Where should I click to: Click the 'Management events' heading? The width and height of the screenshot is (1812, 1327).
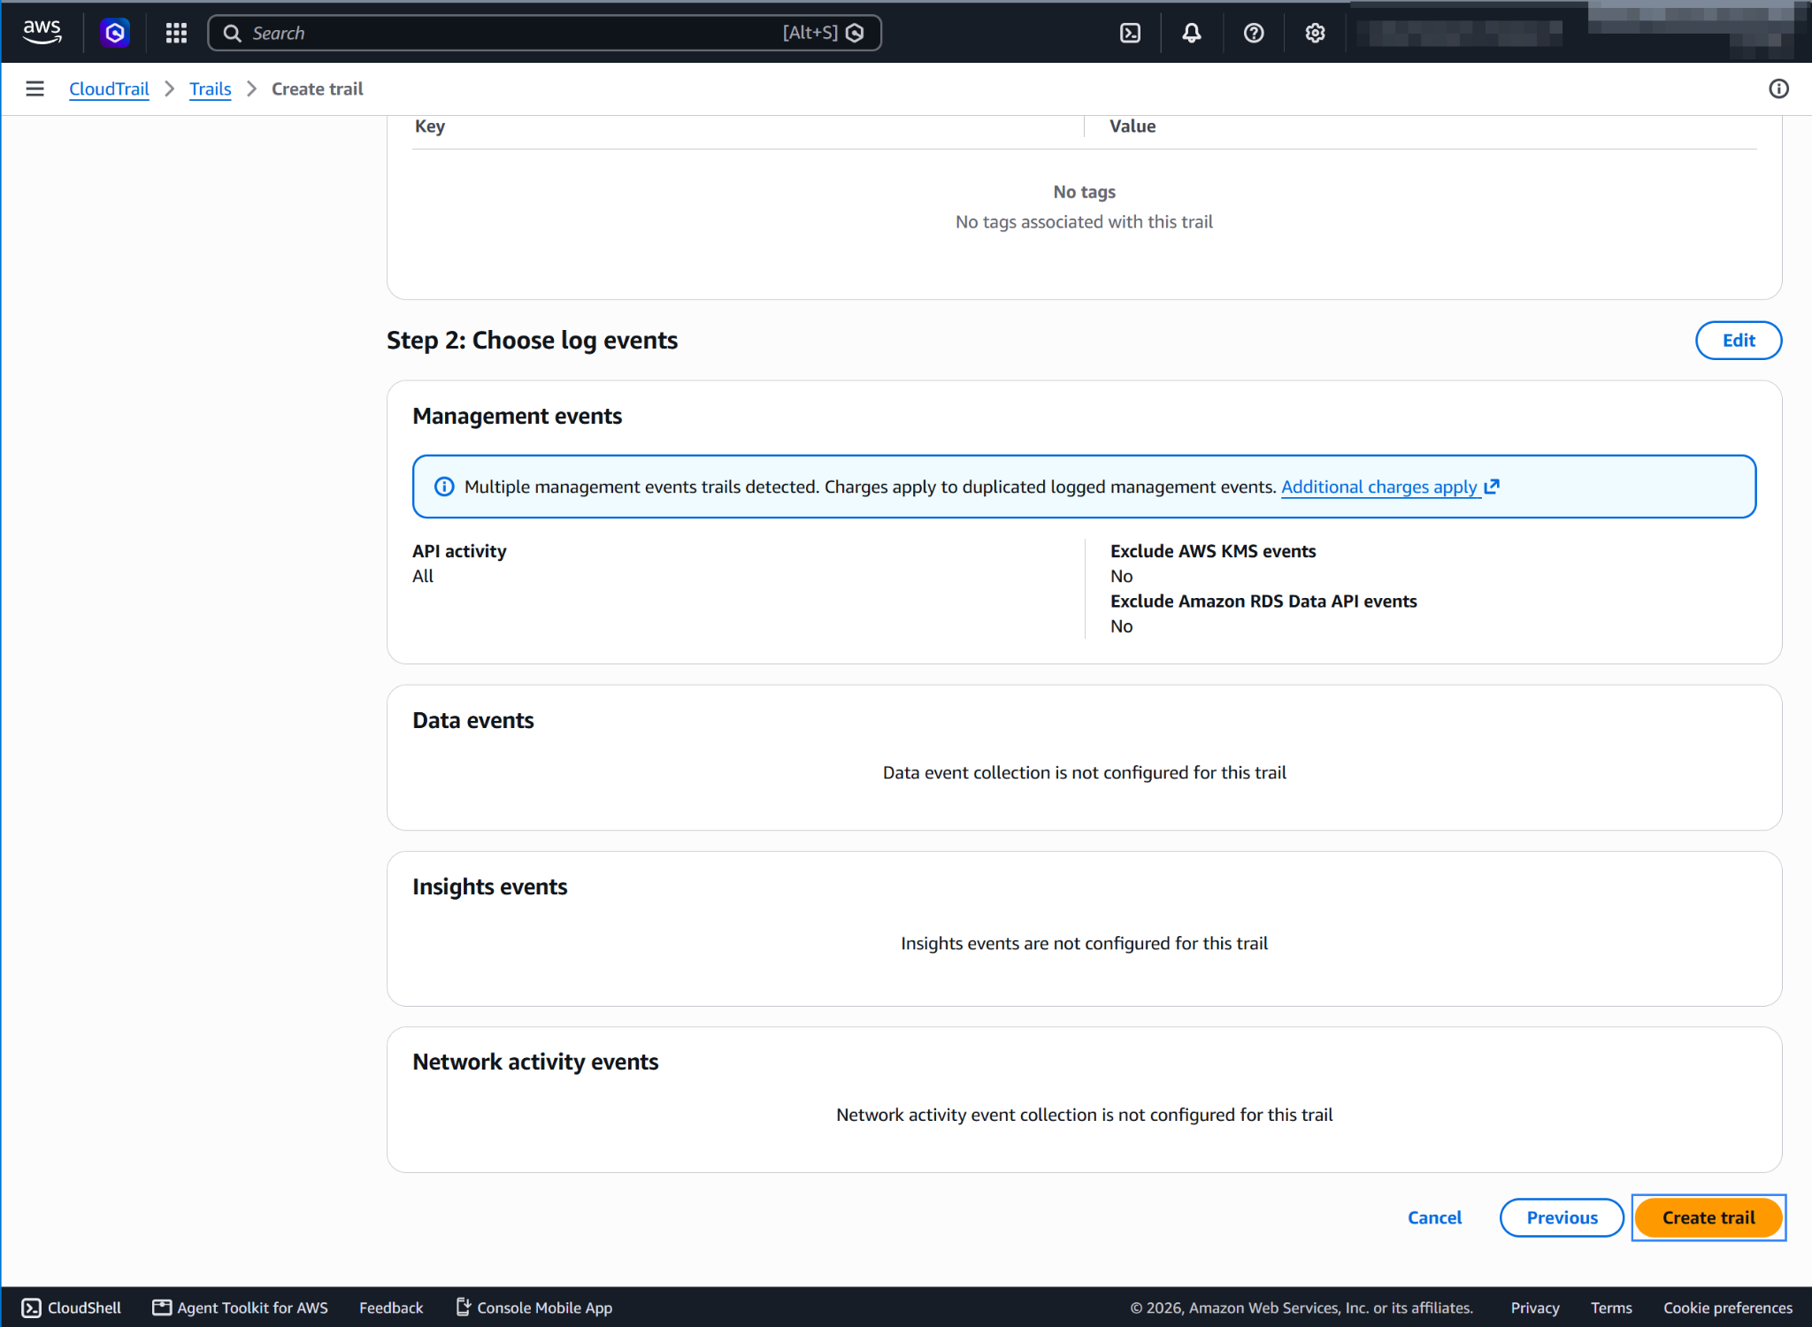[x=517, y=416]
